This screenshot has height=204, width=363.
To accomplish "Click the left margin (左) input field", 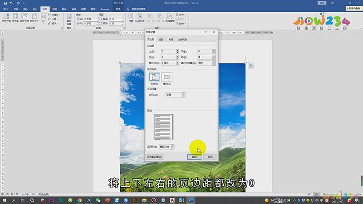I will pyautogui.click(x=168, y=57).
